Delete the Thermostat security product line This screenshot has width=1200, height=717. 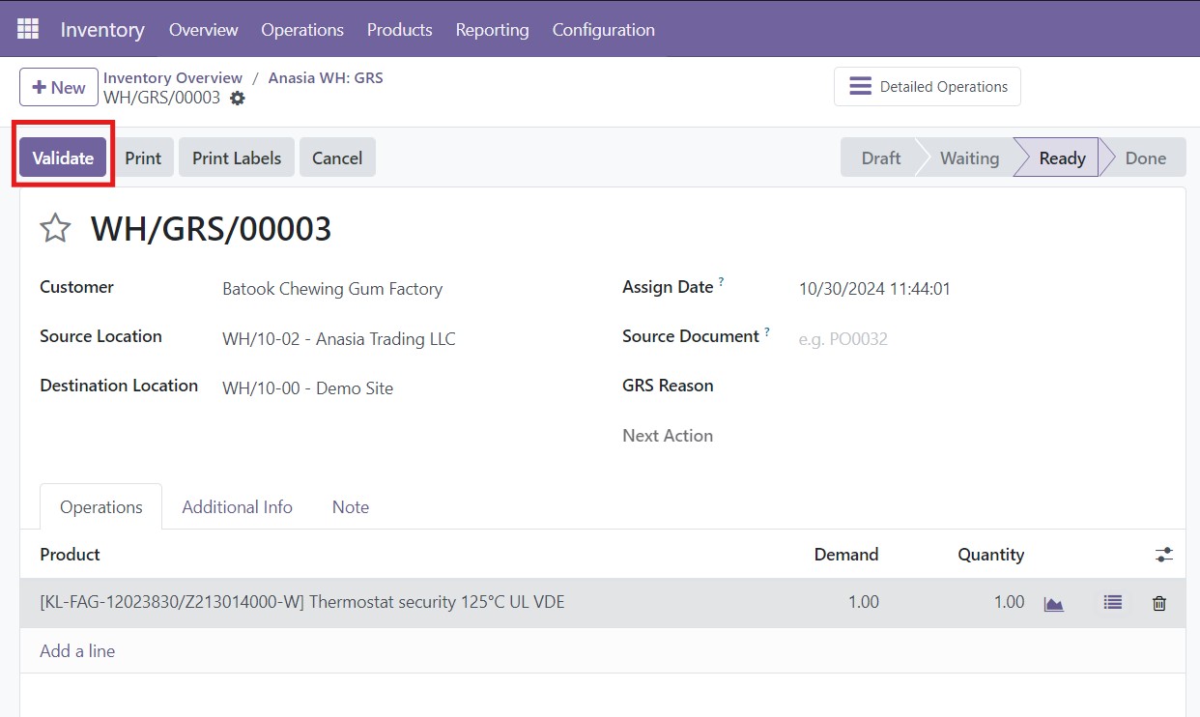click(x=1158, y=602)
